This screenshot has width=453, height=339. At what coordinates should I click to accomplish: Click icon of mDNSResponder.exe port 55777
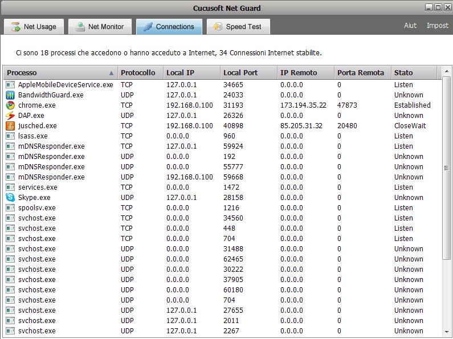(10, 166)
